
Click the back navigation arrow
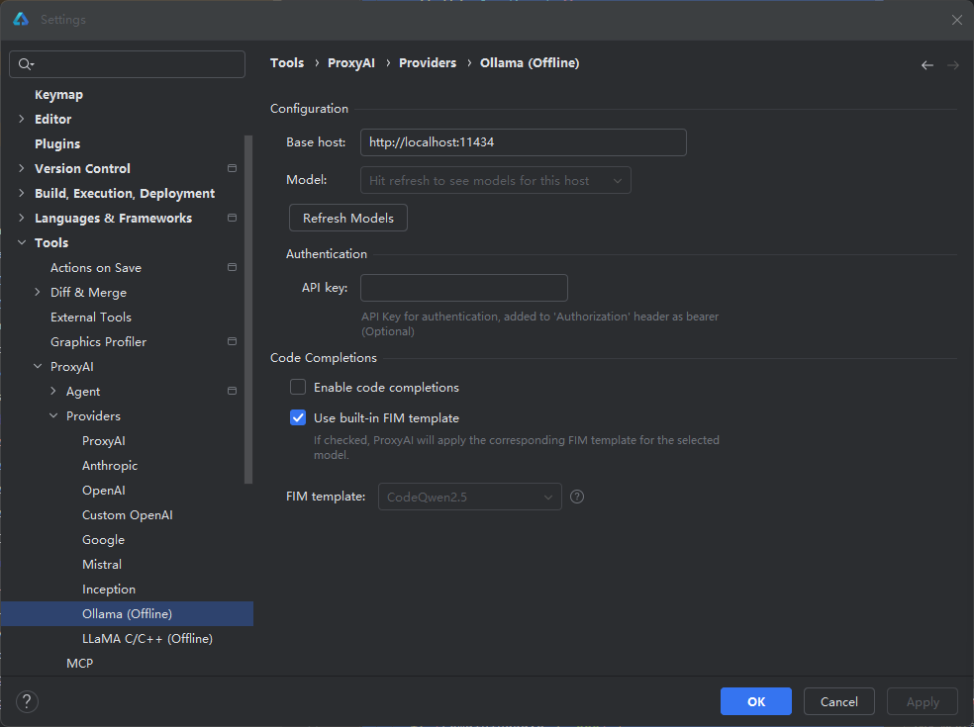[x=926, y=64]
